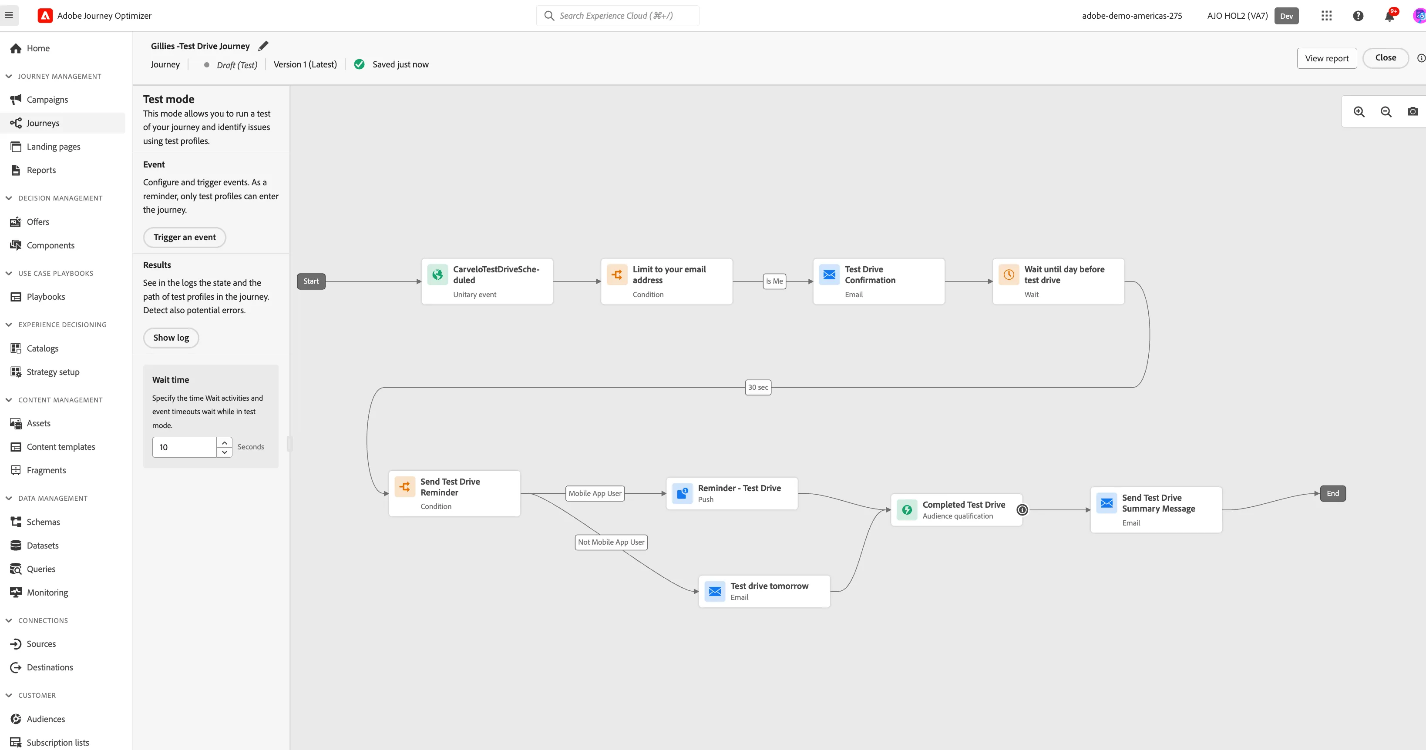Image resolution: width=1426 pixels, height=750 pixels.
Task: Select the Completed Test Drive audience qualification icon
Action: 907,509
